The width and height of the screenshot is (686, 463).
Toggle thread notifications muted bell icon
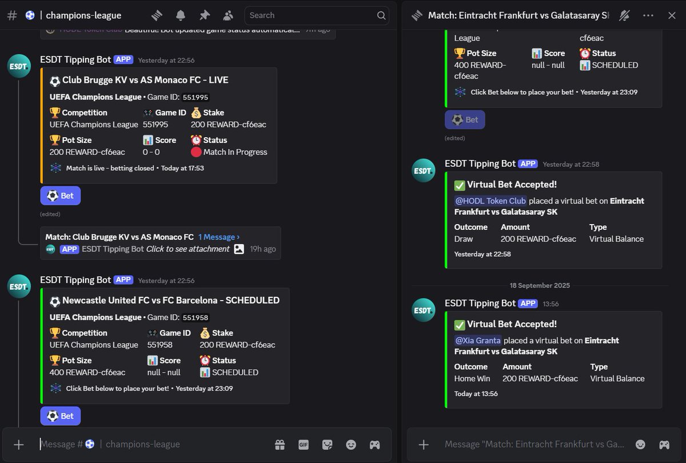point(624,15)
